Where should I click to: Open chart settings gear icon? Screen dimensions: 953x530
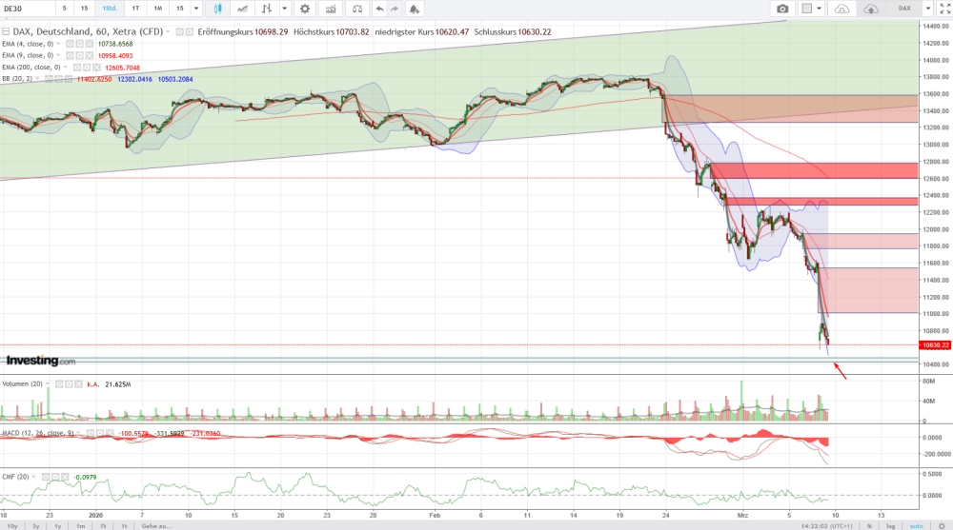pyautogui.click(x=305, y=9)
